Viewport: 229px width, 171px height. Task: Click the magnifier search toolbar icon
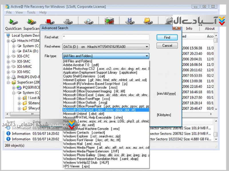click(88, 21)
